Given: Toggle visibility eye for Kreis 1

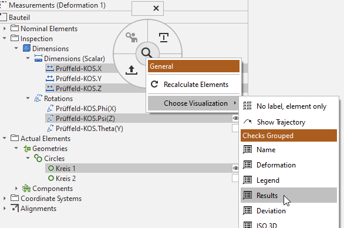Looking at the screenshot, I should pyautogui.click(x=235, y=168).
